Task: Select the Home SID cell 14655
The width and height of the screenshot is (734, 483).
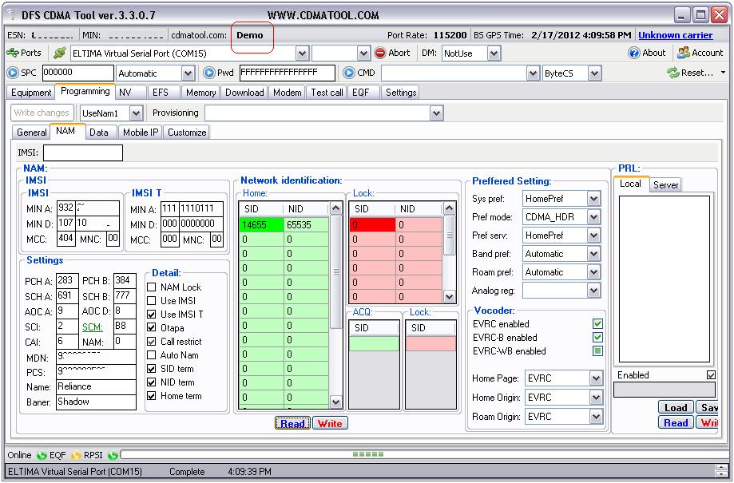Action: click(261, 224)
